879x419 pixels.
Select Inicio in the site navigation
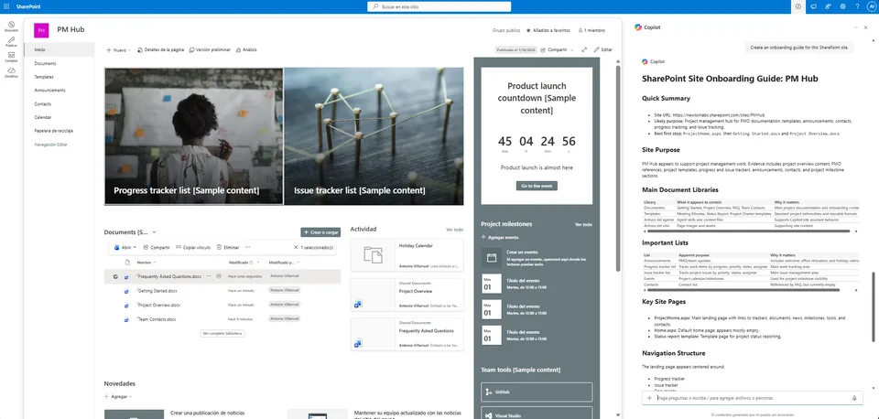pos(60,49)
